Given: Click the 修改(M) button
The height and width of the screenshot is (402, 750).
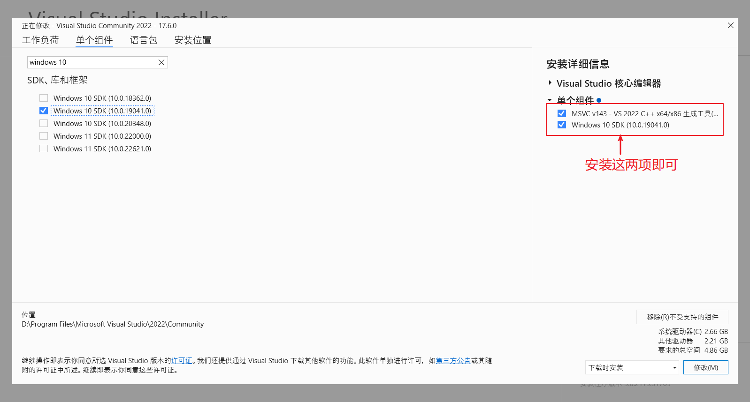Looking at the screenshot, I should (x=706, y=367).
